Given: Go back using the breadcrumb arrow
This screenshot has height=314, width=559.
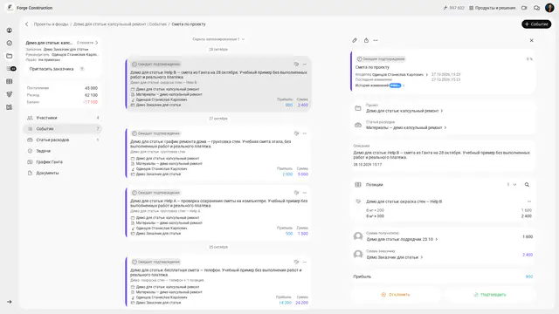Looking at the screenshot, I should 27,24.
